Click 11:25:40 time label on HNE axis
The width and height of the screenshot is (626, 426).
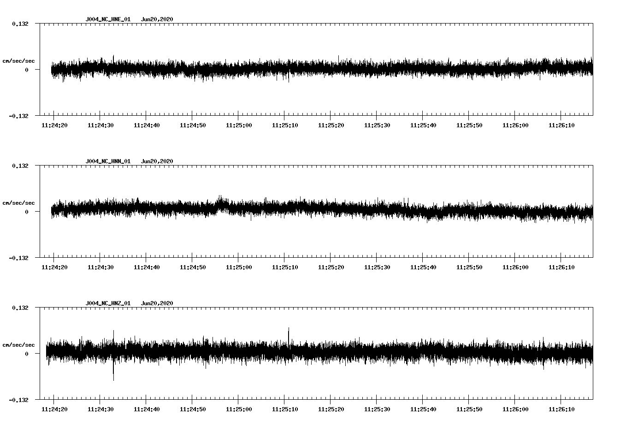tap(423, 125)
